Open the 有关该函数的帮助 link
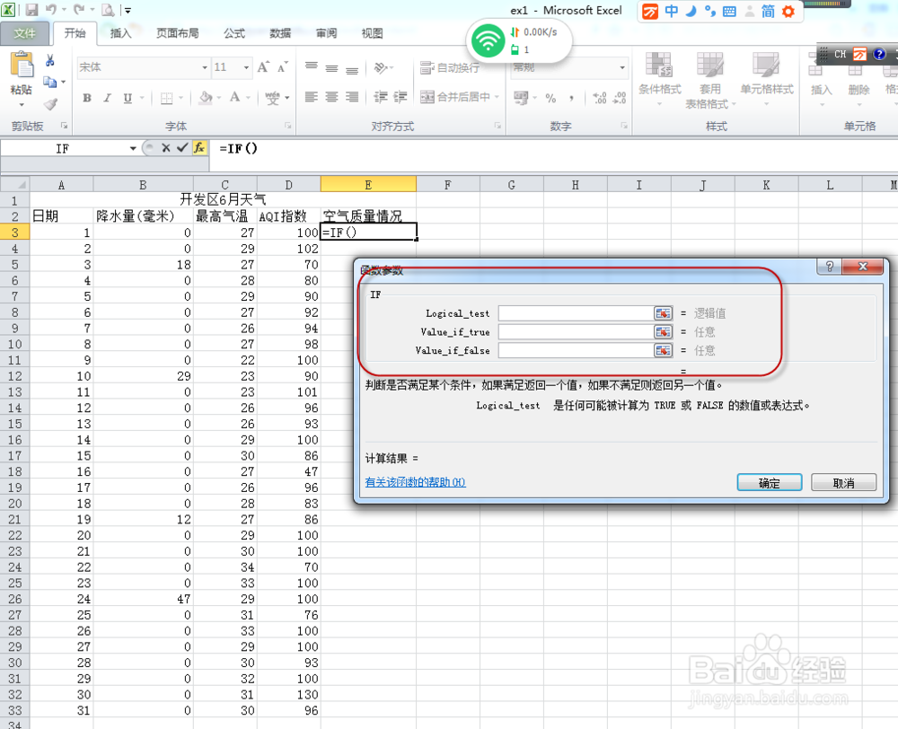This screenshot has width=898, height=729. coord(415,482)
